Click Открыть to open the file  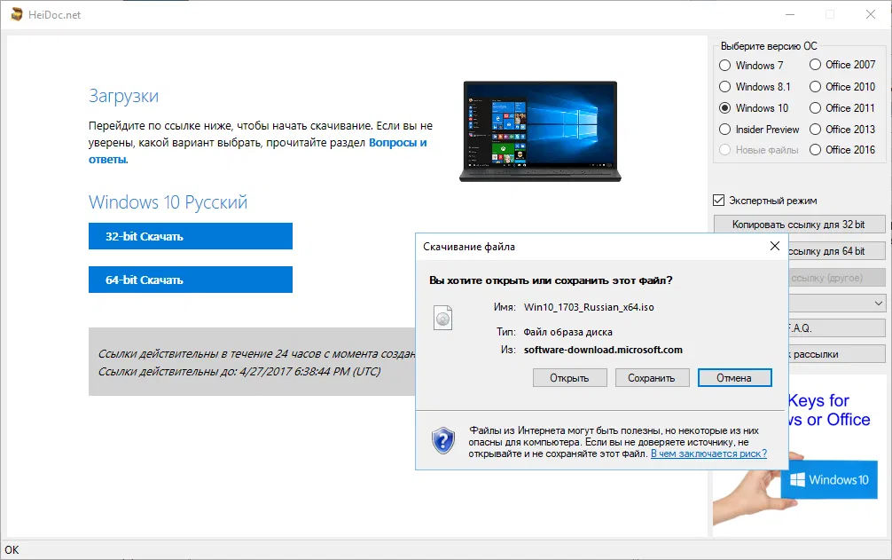[570, 377]
